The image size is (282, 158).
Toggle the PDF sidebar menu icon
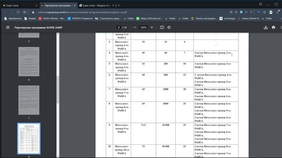coord(8,27)
